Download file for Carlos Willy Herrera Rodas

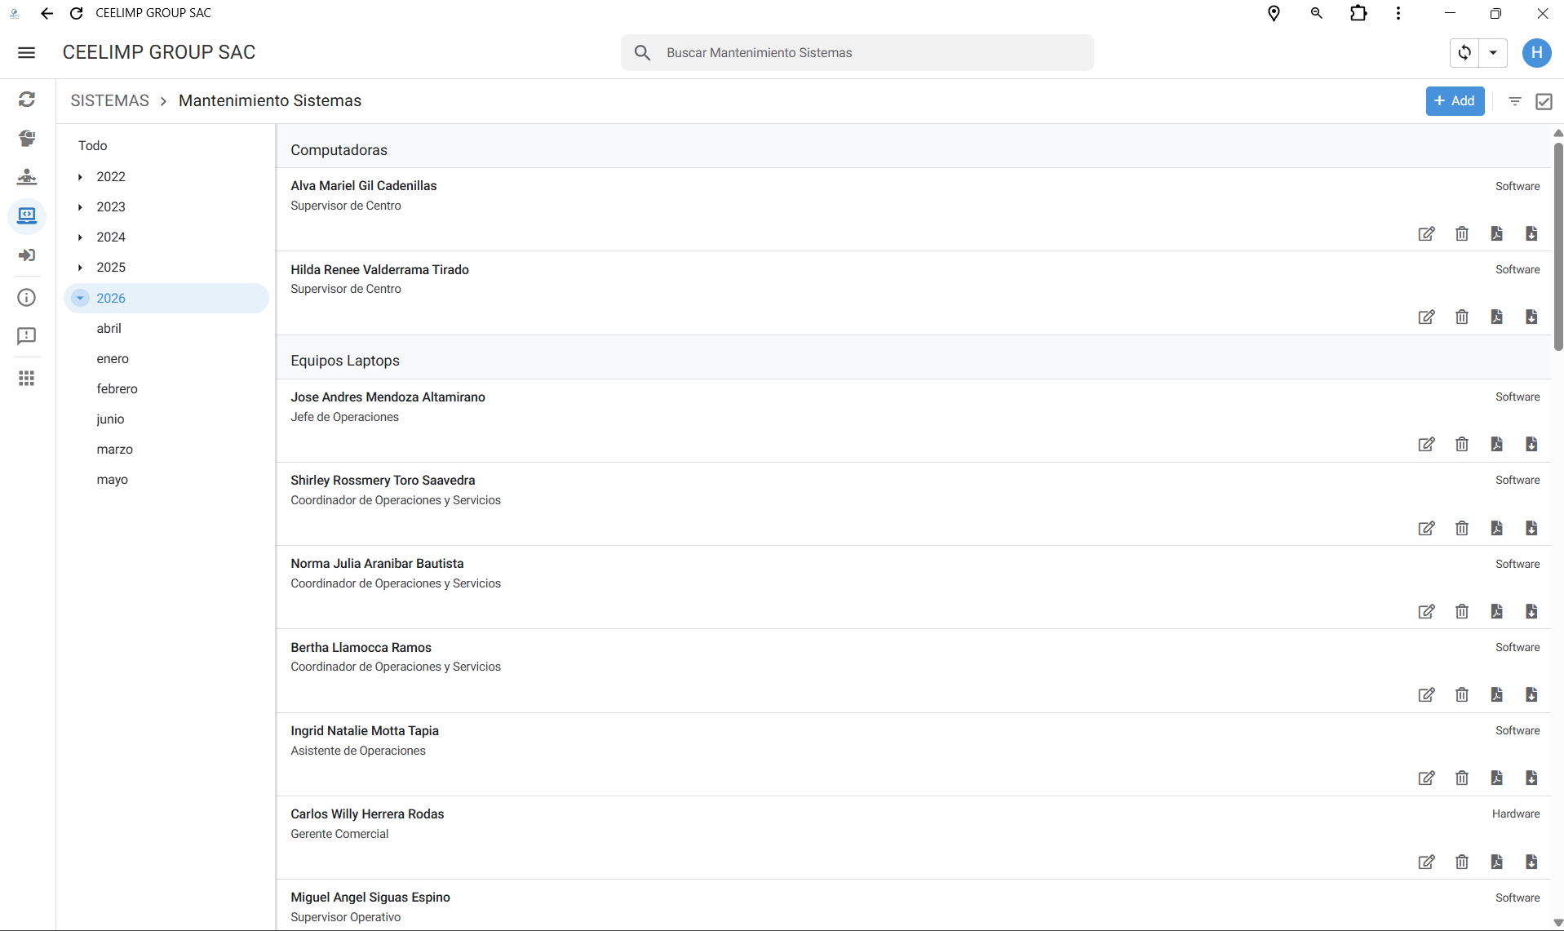tap(1531, 862)
